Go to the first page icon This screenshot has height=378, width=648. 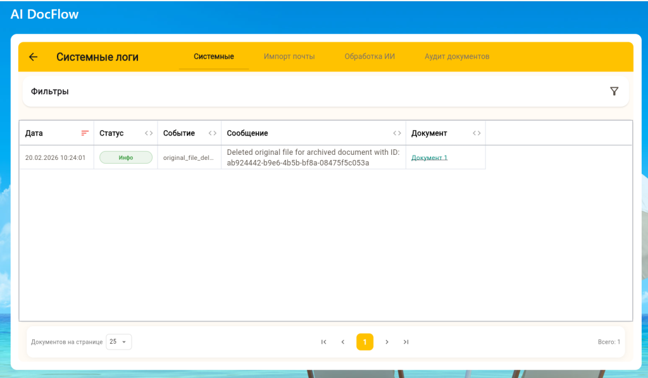tap(324, 342)
